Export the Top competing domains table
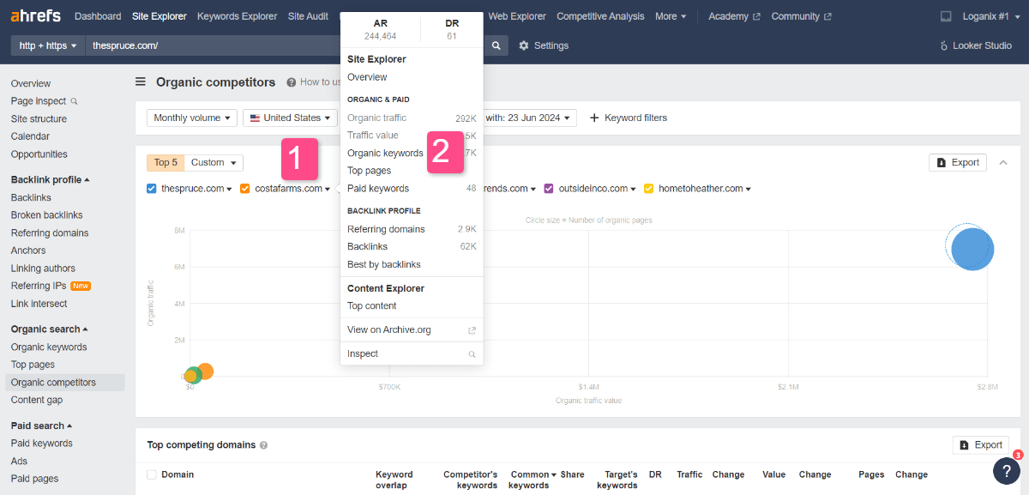Viewport: 1029px width, 495px height. (981, 445)
